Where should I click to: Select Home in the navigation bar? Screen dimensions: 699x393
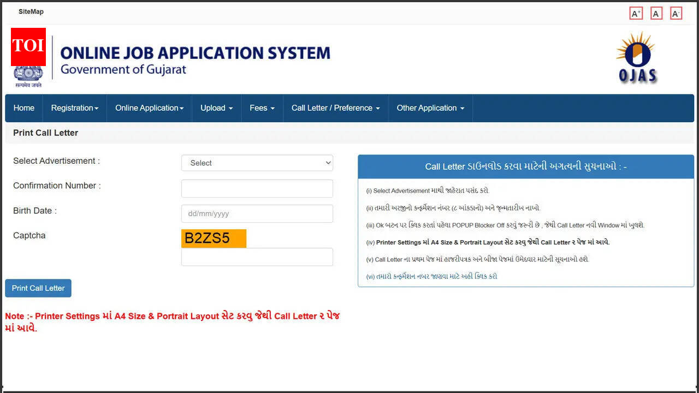(23, 108)
